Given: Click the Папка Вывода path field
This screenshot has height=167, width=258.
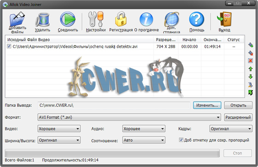Looking at the screenshot, I should [114, 106].
